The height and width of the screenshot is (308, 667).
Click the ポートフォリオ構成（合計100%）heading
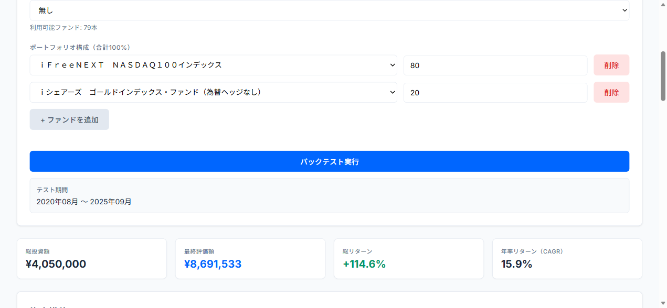point(80,47)
